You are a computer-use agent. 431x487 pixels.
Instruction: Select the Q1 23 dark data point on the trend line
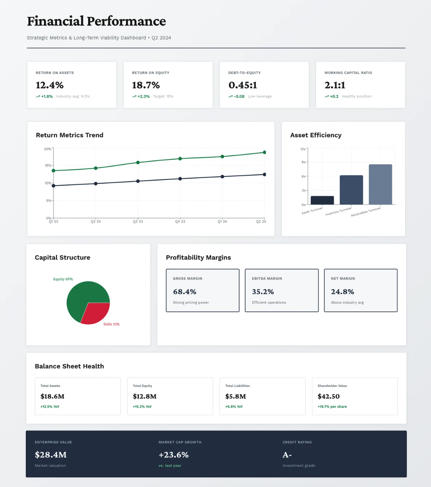click(x=54, y=185)
